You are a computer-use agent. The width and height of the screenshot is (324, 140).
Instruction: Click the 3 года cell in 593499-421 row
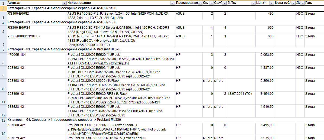(x=314, y=98)
